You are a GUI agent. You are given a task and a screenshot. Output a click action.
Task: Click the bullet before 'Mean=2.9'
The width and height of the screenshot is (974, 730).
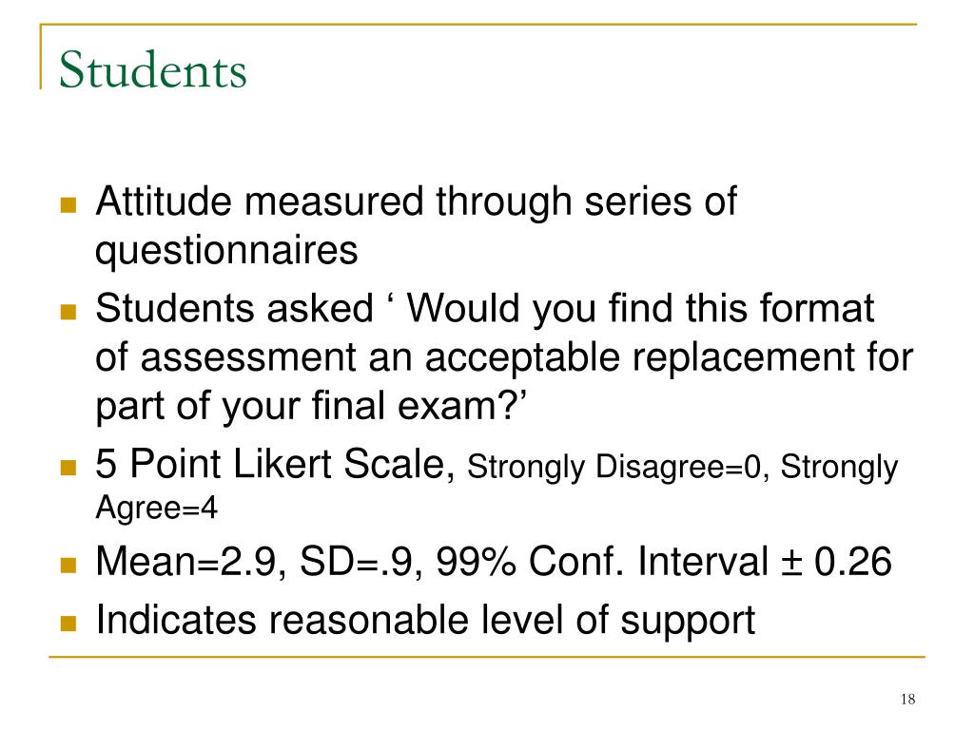[68, 565]
